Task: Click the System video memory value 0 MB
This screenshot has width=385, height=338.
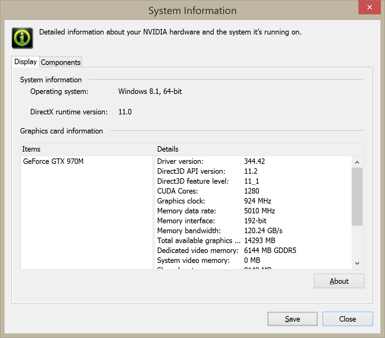Action: [x=252, y=260]
